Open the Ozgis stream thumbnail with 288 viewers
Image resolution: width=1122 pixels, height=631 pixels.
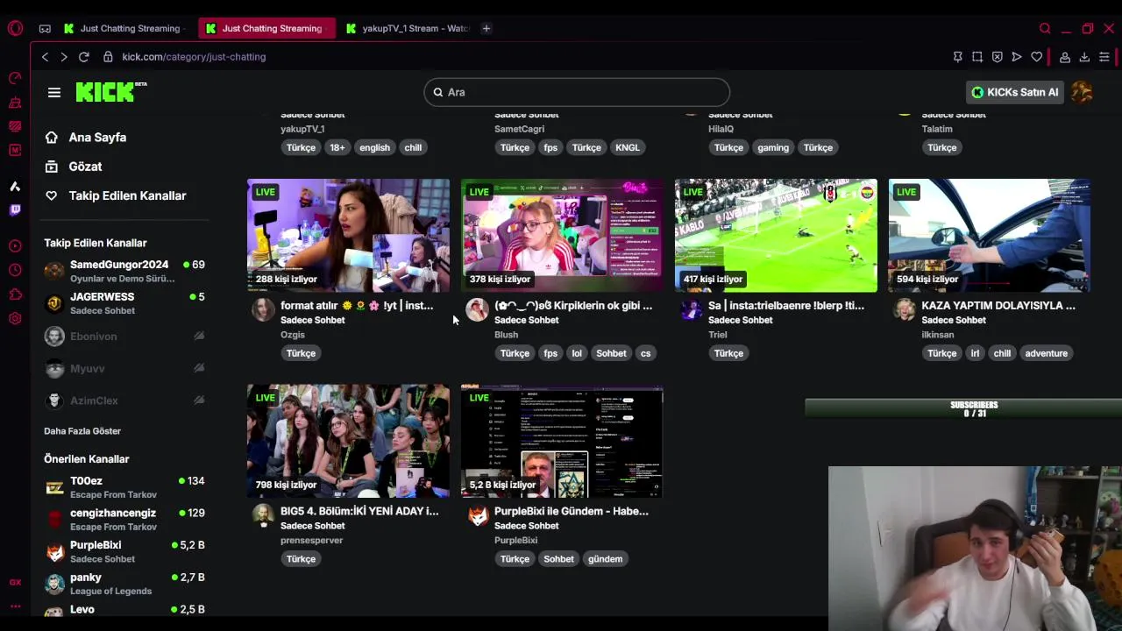pos(348,235)
